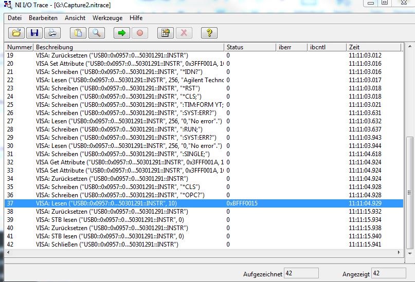
Task: Select row 25 Schreiben ":TIM:FORM YT;"
Action: click(x=204, y=105)
